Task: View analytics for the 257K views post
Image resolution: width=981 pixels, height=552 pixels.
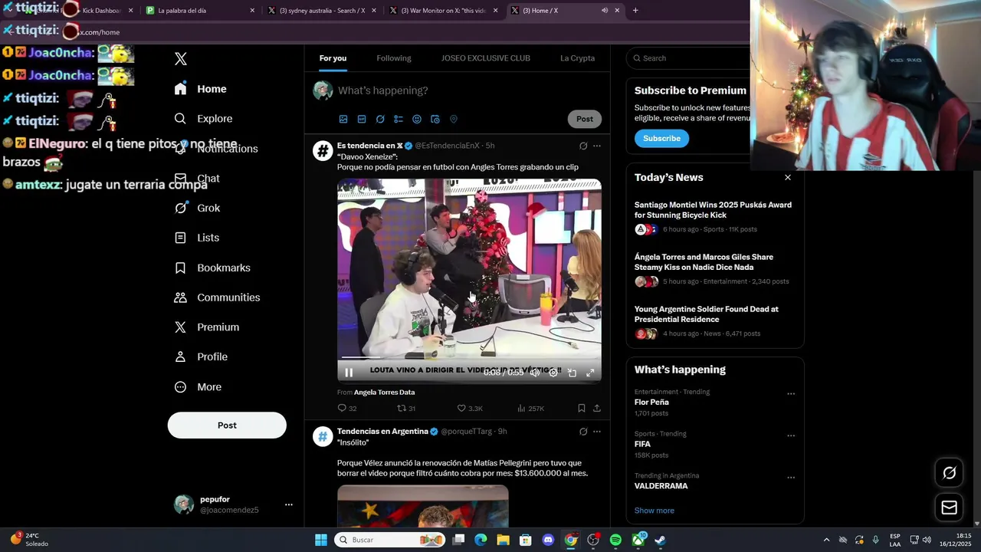Action: coord(530,409)
